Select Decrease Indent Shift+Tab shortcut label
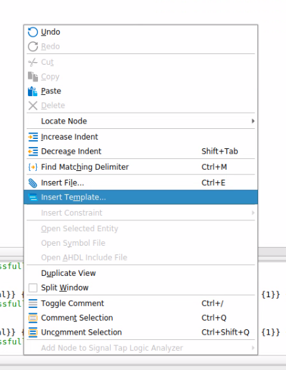Viewport: 286px width, 370px height. pos(219,151)
